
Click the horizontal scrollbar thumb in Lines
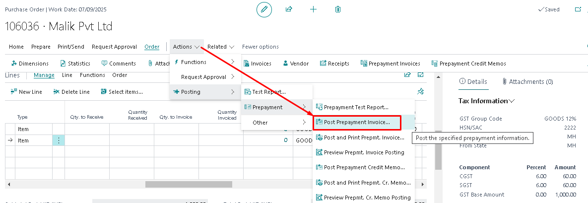[x=189, y=185]
